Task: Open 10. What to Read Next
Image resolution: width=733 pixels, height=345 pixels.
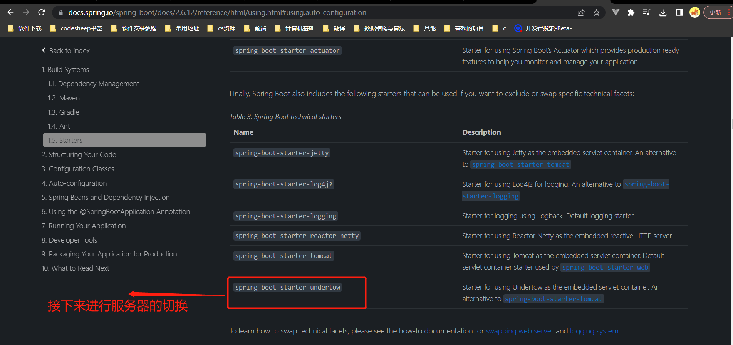Action: click(75, 268)
